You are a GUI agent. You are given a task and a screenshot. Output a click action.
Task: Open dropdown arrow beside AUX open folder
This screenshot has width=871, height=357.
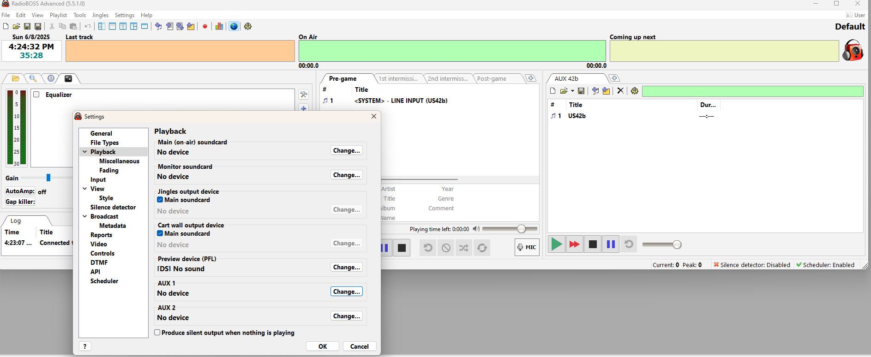[x=572, y=91]
